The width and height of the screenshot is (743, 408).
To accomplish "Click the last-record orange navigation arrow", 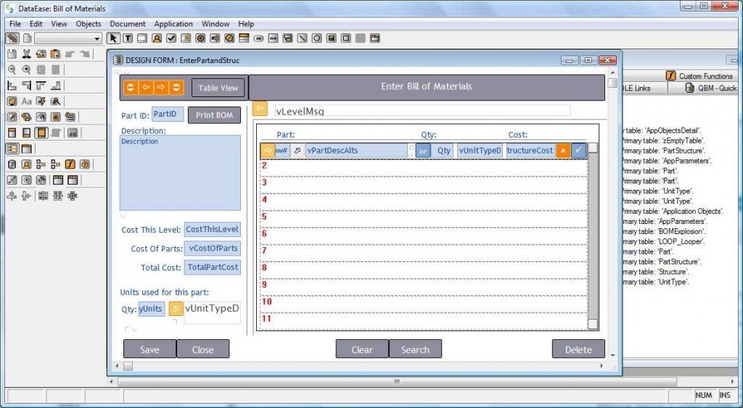I will (x=176, y=88).
